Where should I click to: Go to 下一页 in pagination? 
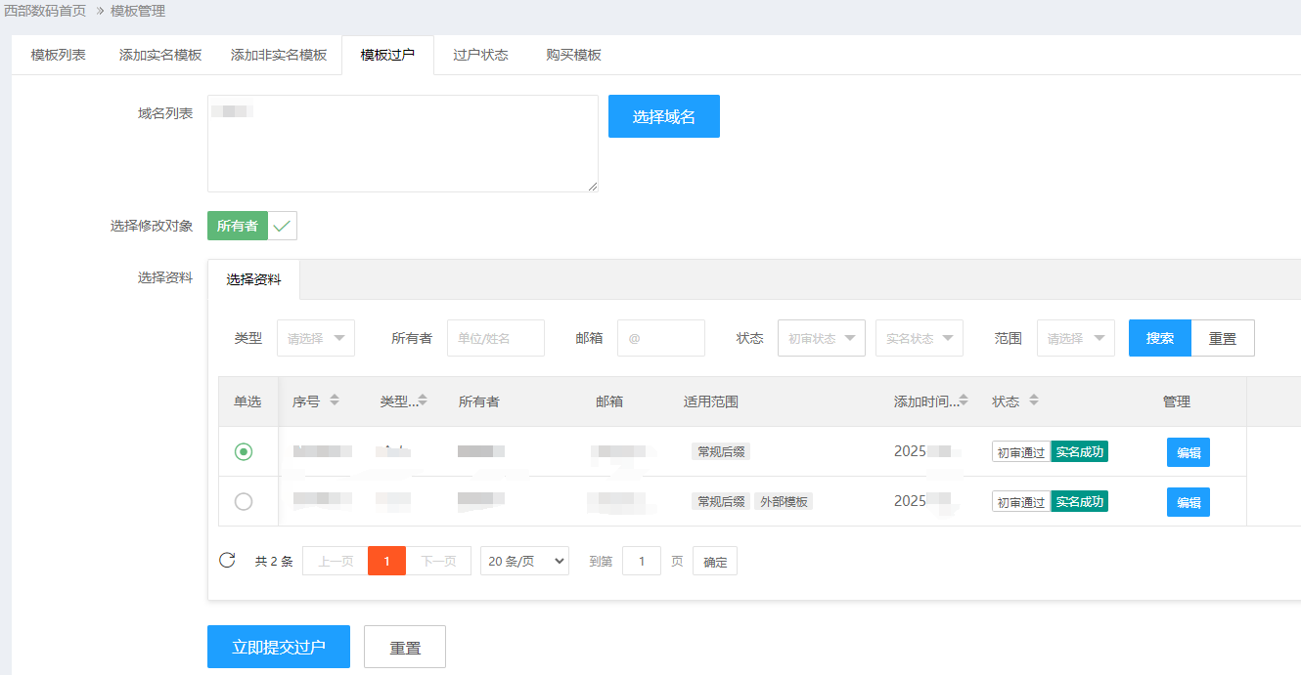[x=438, y=561]
